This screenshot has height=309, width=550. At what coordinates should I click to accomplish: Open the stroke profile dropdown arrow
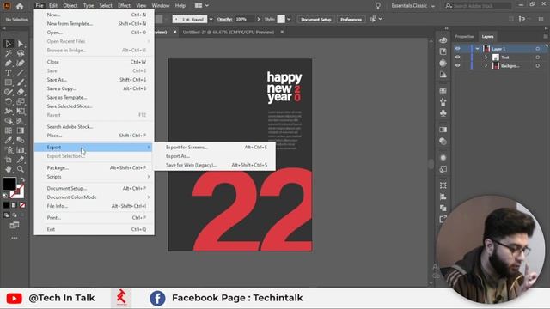coord(211,19)
